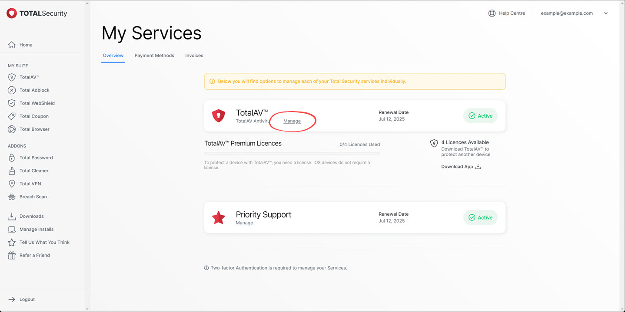Image resolution: width=625 pixels, height=312 pixels.
Task: Click the red TotalAV shield card icon
Action: (219, 116)
